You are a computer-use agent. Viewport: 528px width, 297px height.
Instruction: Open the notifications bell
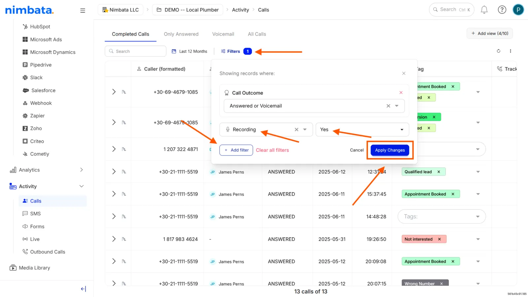pyautogui.click(x=484, y=10)
